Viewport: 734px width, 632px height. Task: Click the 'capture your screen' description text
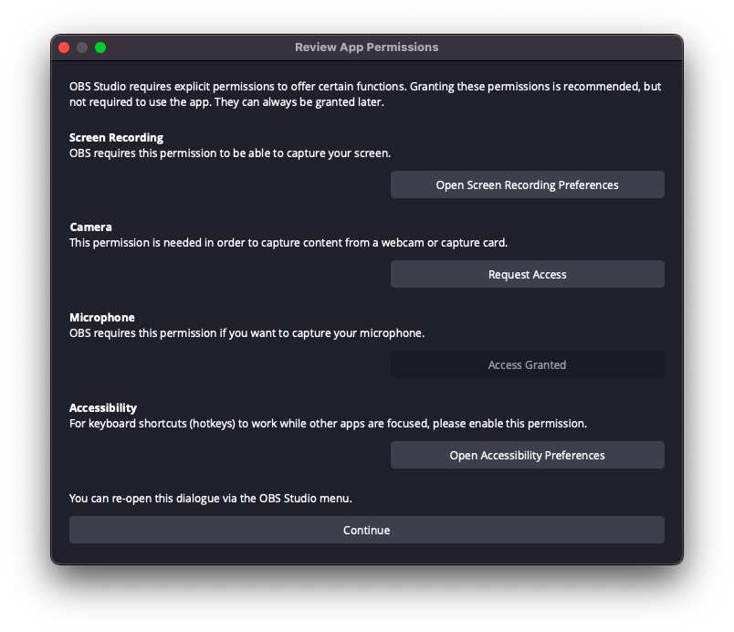point(230,153)
